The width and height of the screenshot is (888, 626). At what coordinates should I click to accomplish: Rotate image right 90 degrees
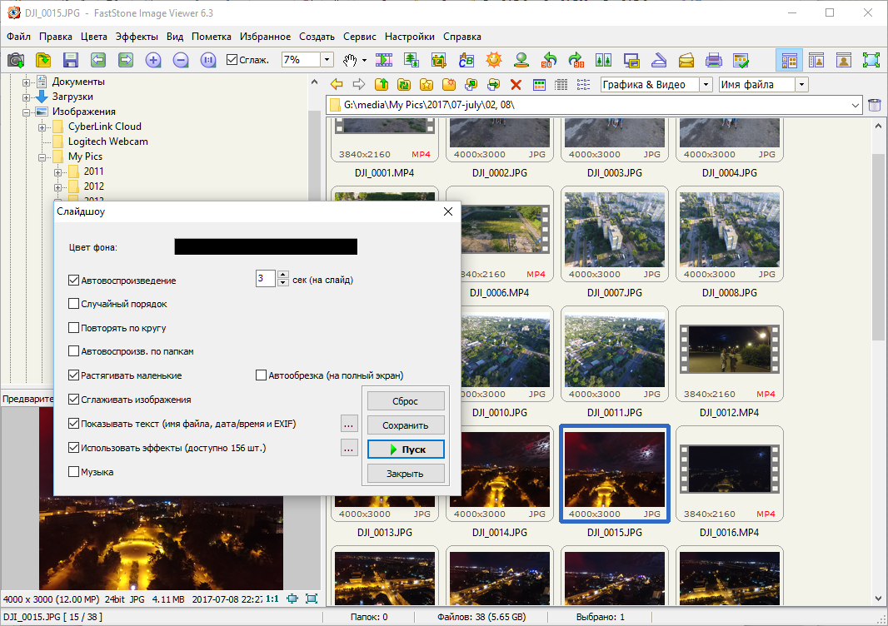(576, 59)
